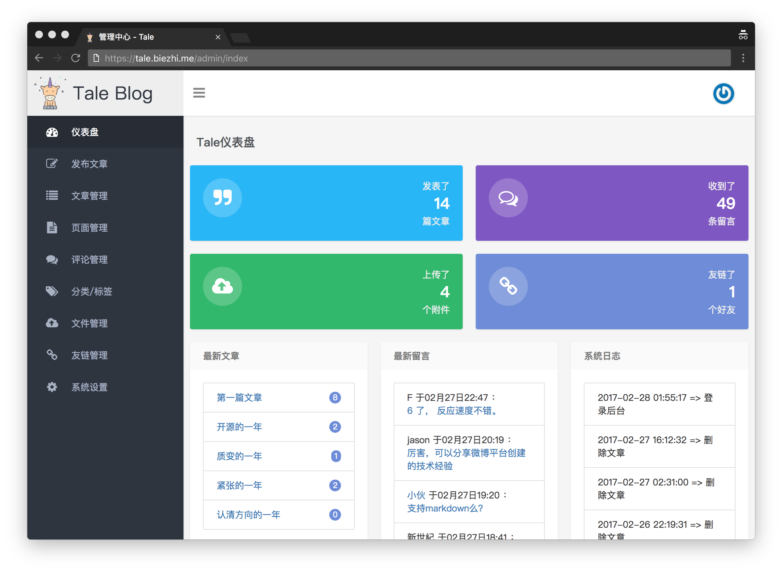Screen dimensions: 782x572
Task: Reload the page with browser refresh button
Action: coord(75,58)
